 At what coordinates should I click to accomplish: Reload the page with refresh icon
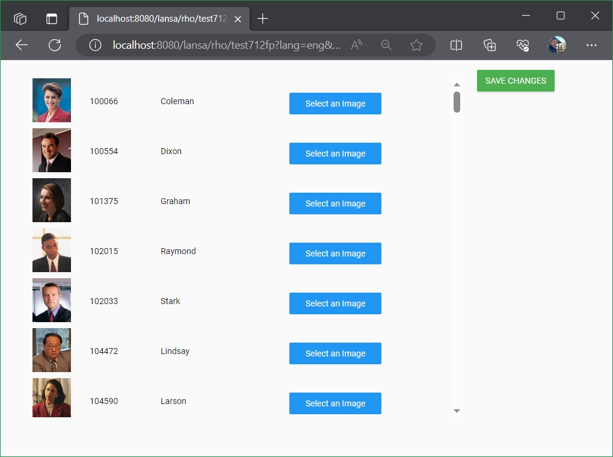(55, 45)
